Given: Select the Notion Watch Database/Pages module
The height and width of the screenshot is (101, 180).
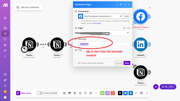Looking at the screenshot, I should click(x=29, y=44).
